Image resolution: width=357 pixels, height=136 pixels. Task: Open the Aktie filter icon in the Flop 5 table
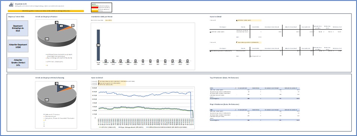[235, 110]
